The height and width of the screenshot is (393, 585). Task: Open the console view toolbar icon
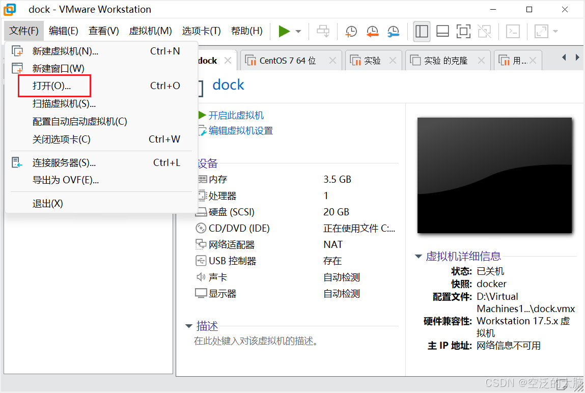pyautogui.click(x=513, y=32)
